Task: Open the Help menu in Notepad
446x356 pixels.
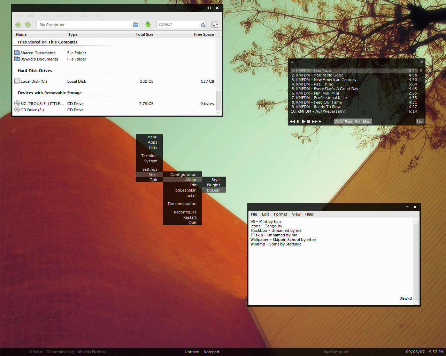Action: point(309,214)
